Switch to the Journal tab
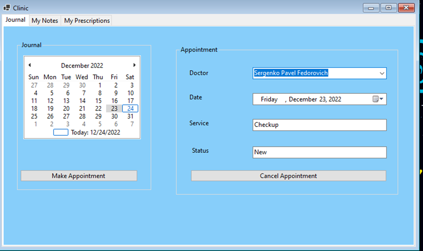Viewport: 423px width, 251px height. 15,20
